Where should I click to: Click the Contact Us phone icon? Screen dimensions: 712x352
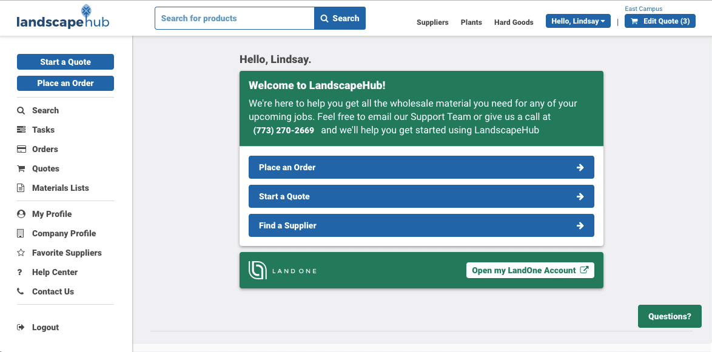point(21,291)
